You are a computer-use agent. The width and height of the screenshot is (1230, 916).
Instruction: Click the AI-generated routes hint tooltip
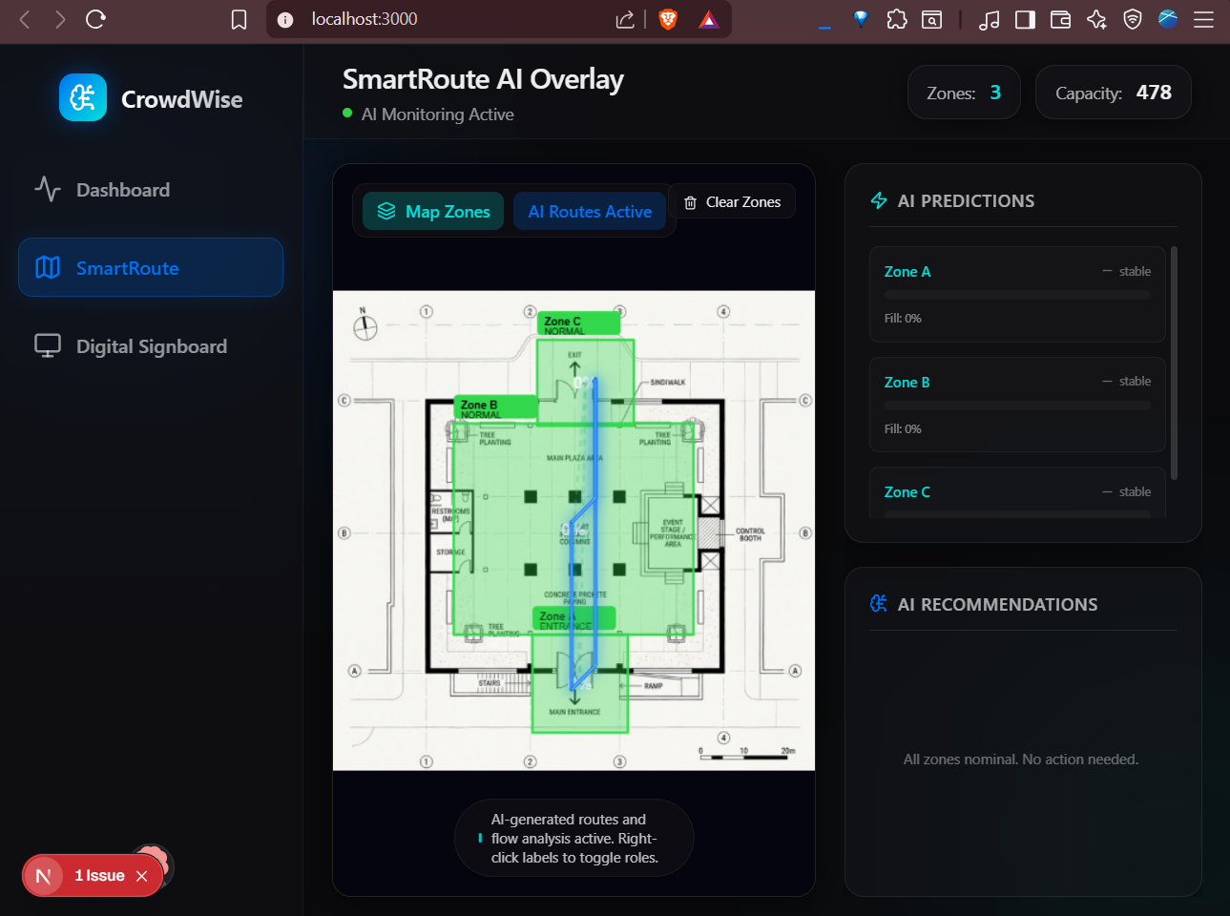pos(573,839)
